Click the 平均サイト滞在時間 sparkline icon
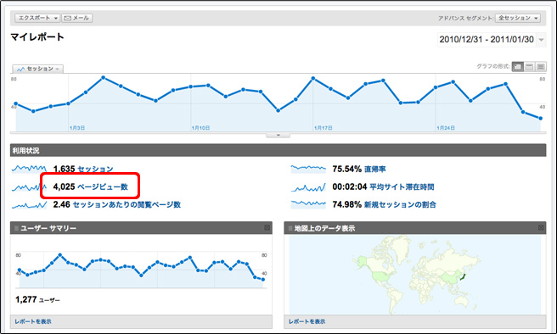557x334 pixels. 308,186
